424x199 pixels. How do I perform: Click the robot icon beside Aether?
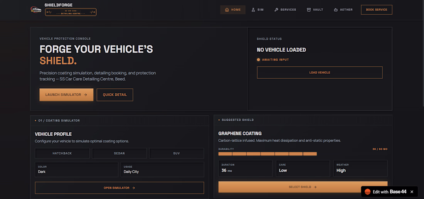click(336, 10)
